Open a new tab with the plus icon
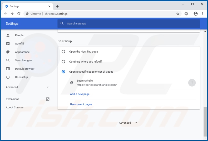Screen dimensions: 208x141 pyautogui.click(x=57, y=6)
